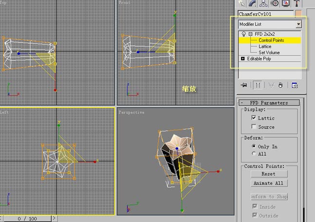Select Lattice sub-object level
The width and height of the screenshot is (315, 222).
265,47
